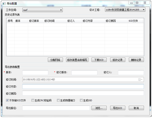Click the 修改装置名称缩写 button

pos(77,60)
